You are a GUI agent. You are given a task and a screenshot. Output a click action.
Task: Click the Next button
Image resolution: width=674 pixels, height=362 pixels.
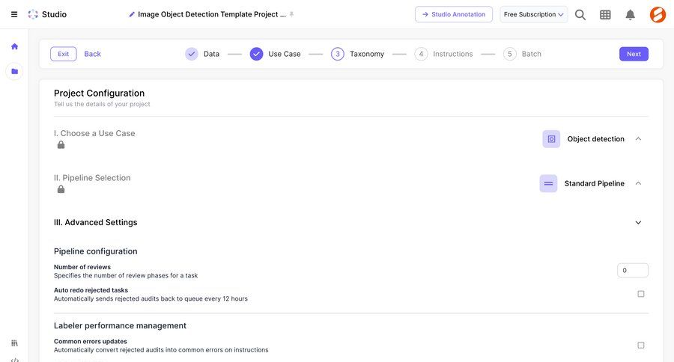633,54
